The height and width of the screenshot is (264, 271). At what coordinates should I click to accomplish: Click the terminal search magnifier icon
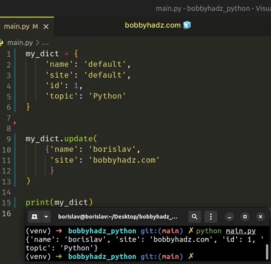[x=195, y=217]
